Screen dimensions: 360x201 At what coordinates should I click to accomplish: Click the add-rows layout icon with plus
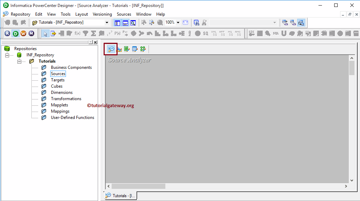click(285, 23)
